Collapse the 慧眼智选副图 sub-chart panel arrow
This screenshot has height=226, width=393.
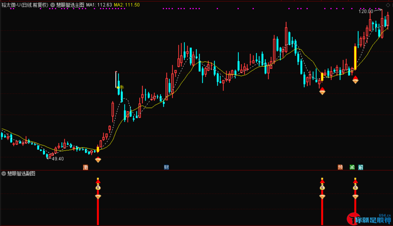click(x=4, y=173)
